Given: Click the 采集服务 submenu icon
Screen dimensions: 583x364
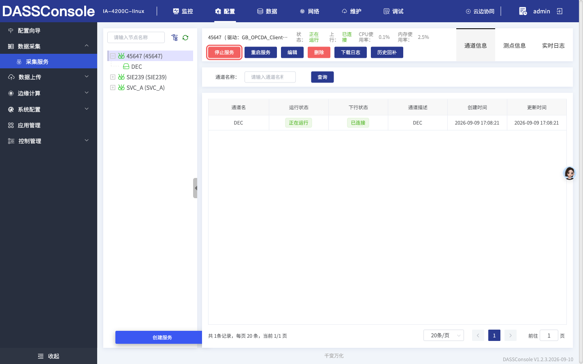Looking at the screenshot, I should point(19,62).
